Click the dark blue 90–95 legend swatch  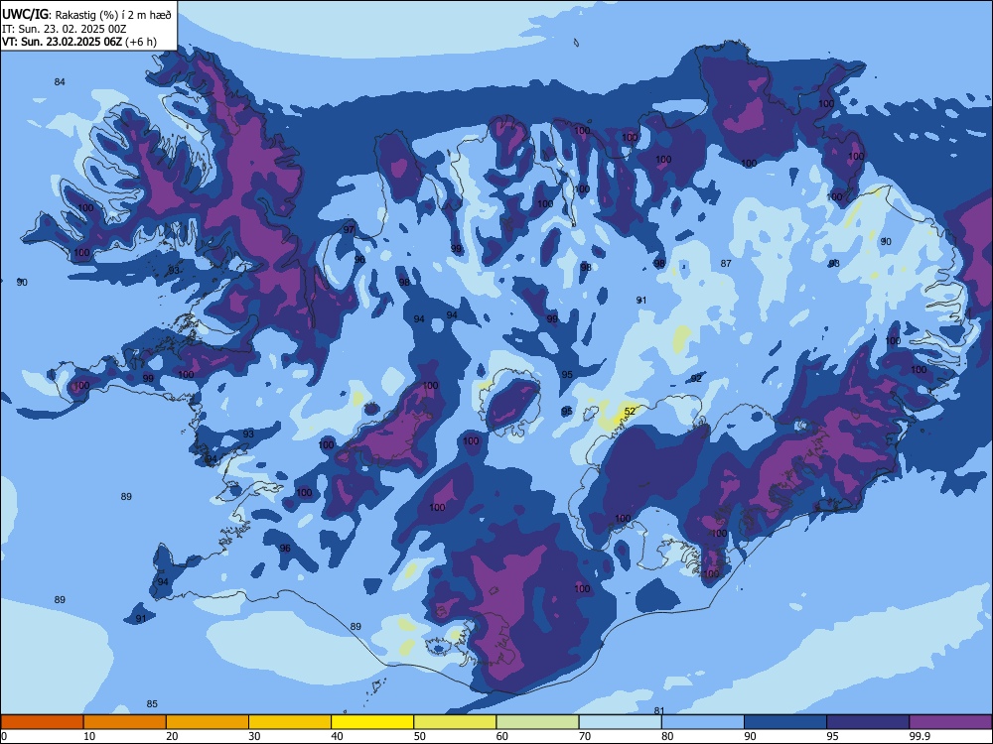click(785, 722)
